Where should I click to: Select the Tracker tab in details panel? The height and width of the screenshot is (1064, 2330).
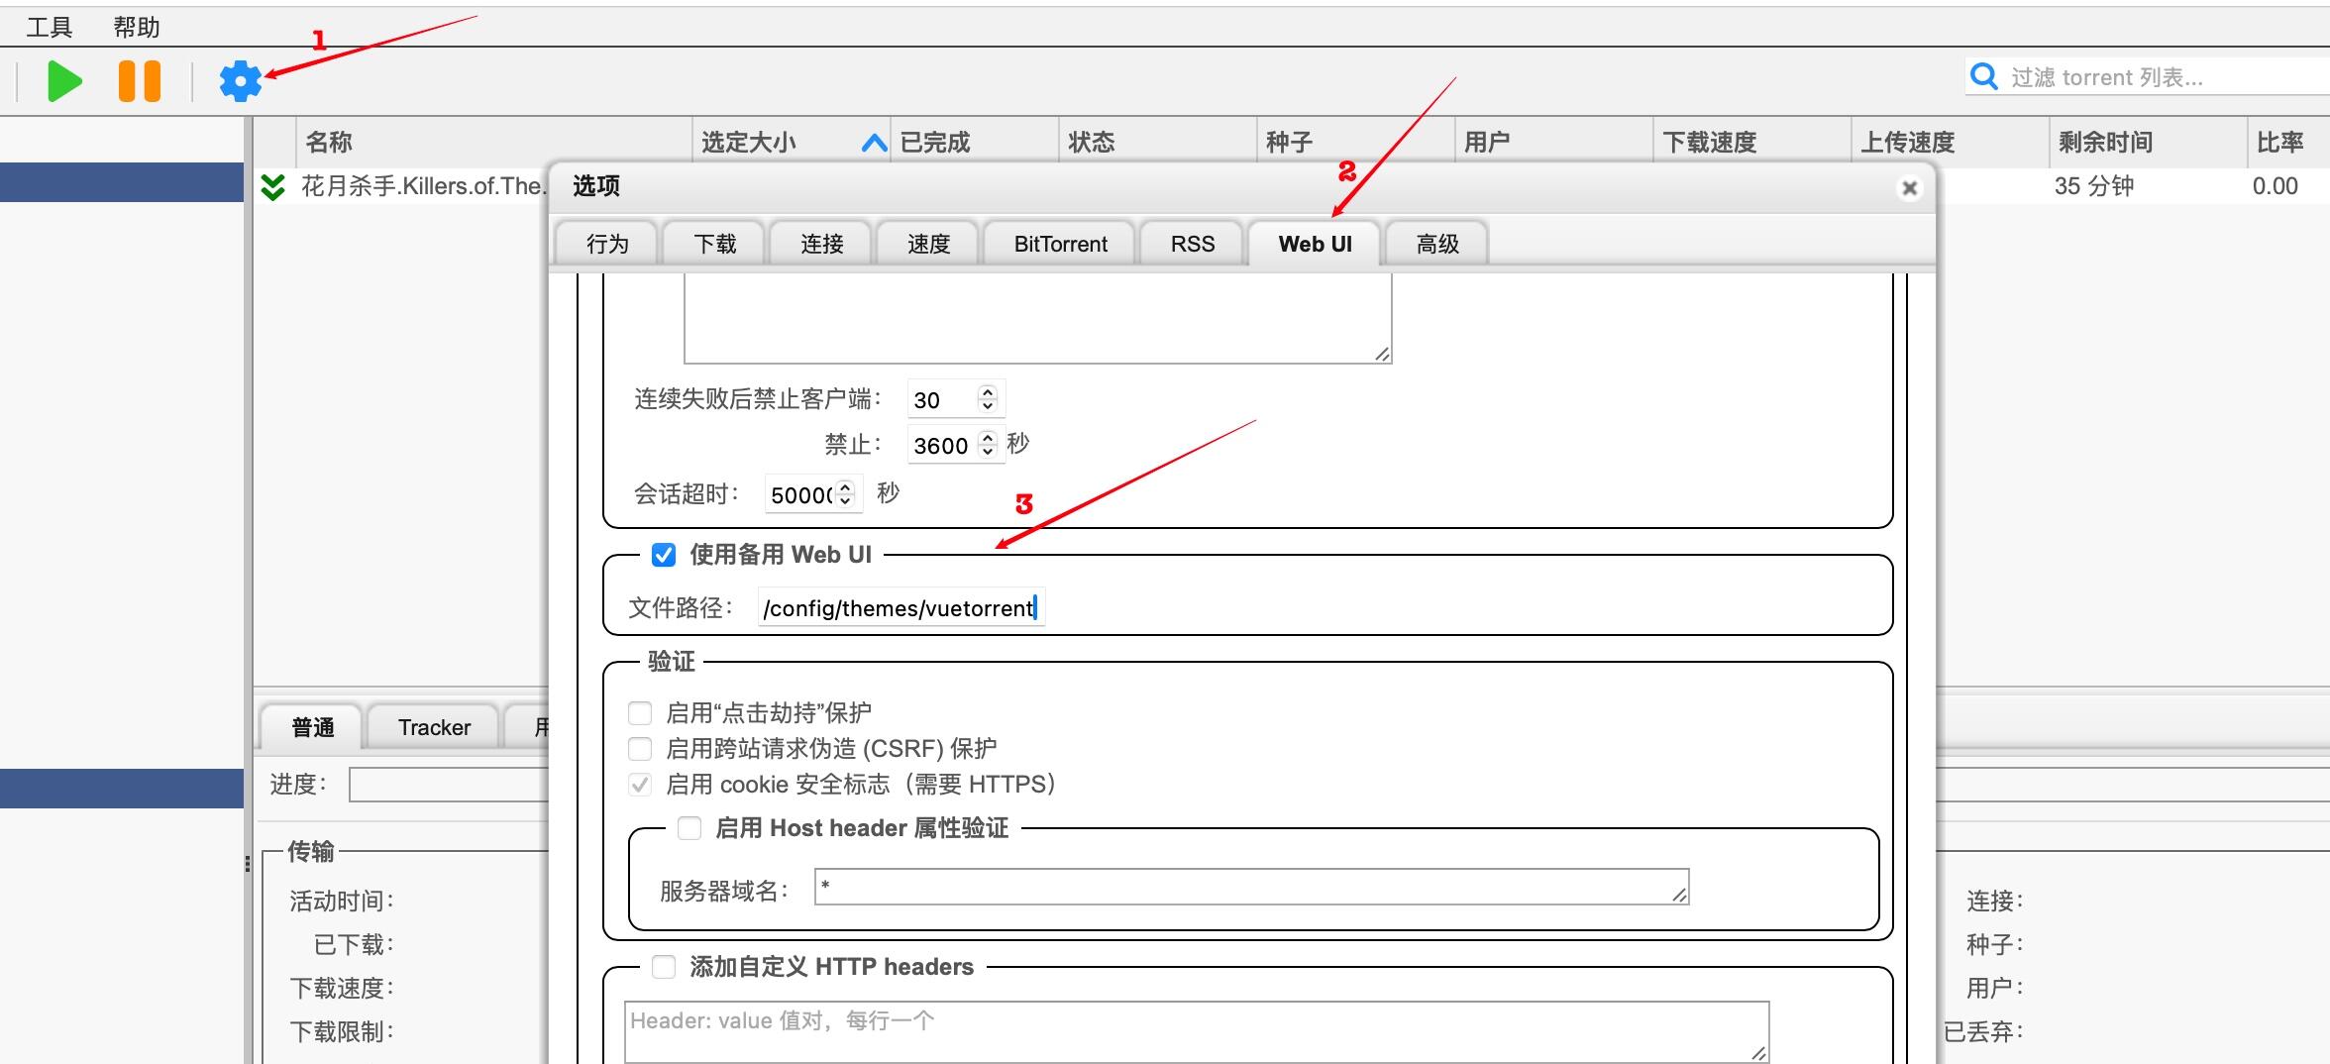pyautogui.click(x=434, y=727)
